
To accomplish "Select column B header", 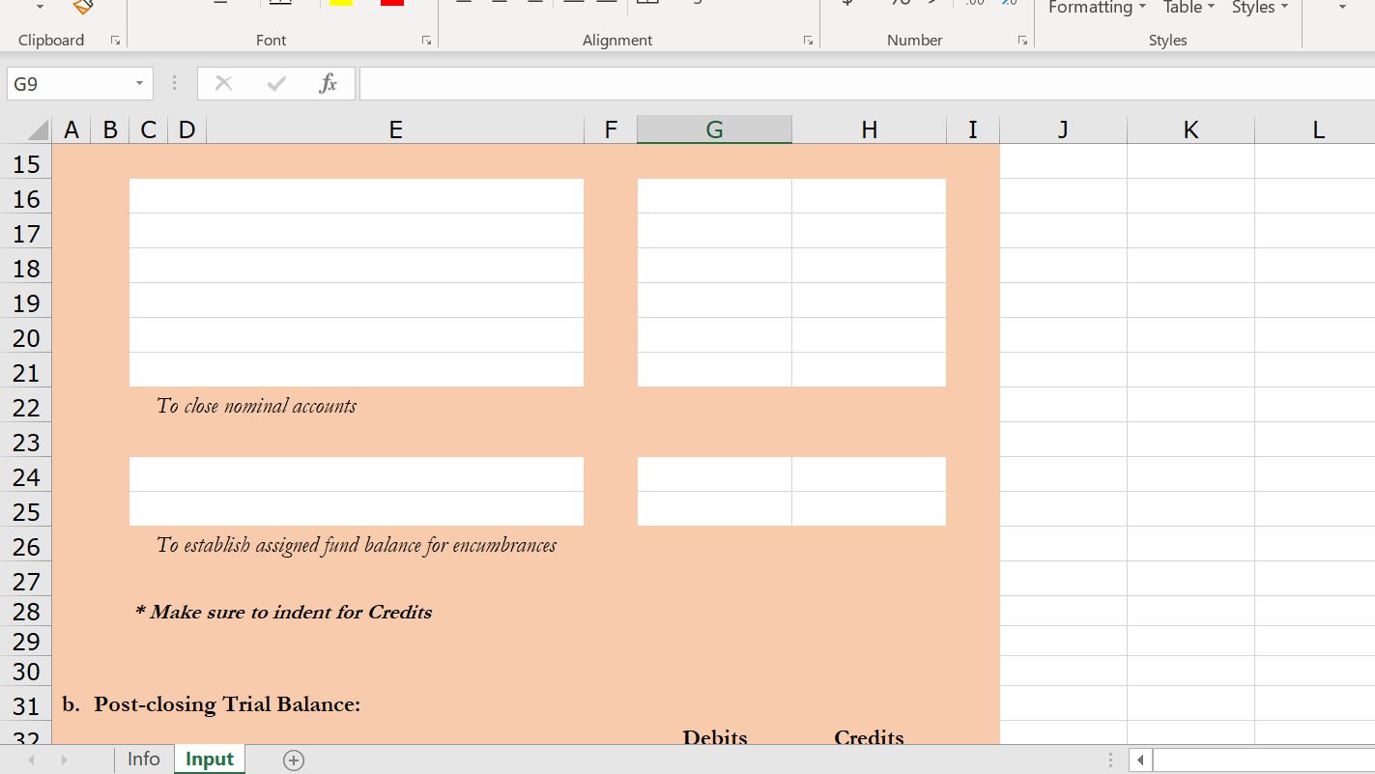I will 110,130.
